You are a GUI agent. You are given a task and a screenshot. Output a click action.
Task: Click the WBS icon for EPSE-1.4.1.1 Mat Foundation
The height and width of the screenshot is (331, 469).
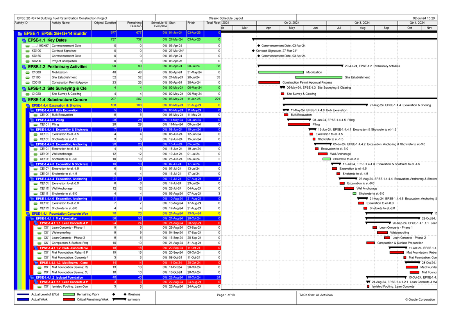pyautogui.click(x=32, y=219)
